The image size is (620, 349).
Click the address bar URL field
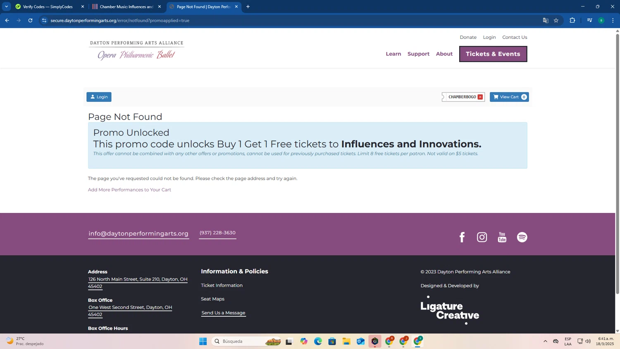pos(293,20)
